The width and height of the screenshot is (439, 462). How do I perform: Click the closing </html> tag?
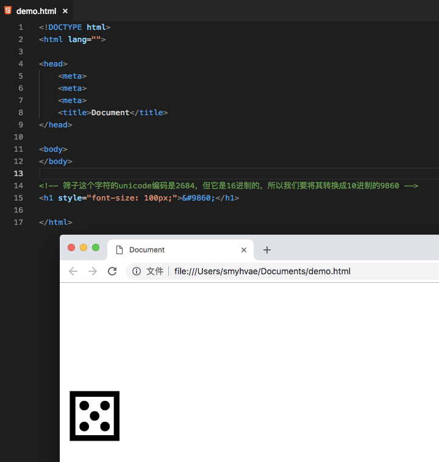pos(55,222)
